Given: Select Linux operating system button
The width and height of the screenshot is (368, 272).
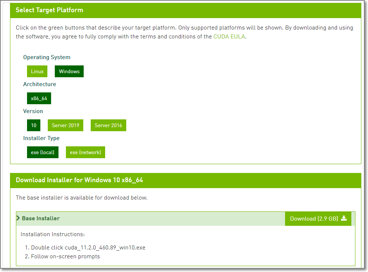Looking at the screenshot, I should [x=37, y=71].
